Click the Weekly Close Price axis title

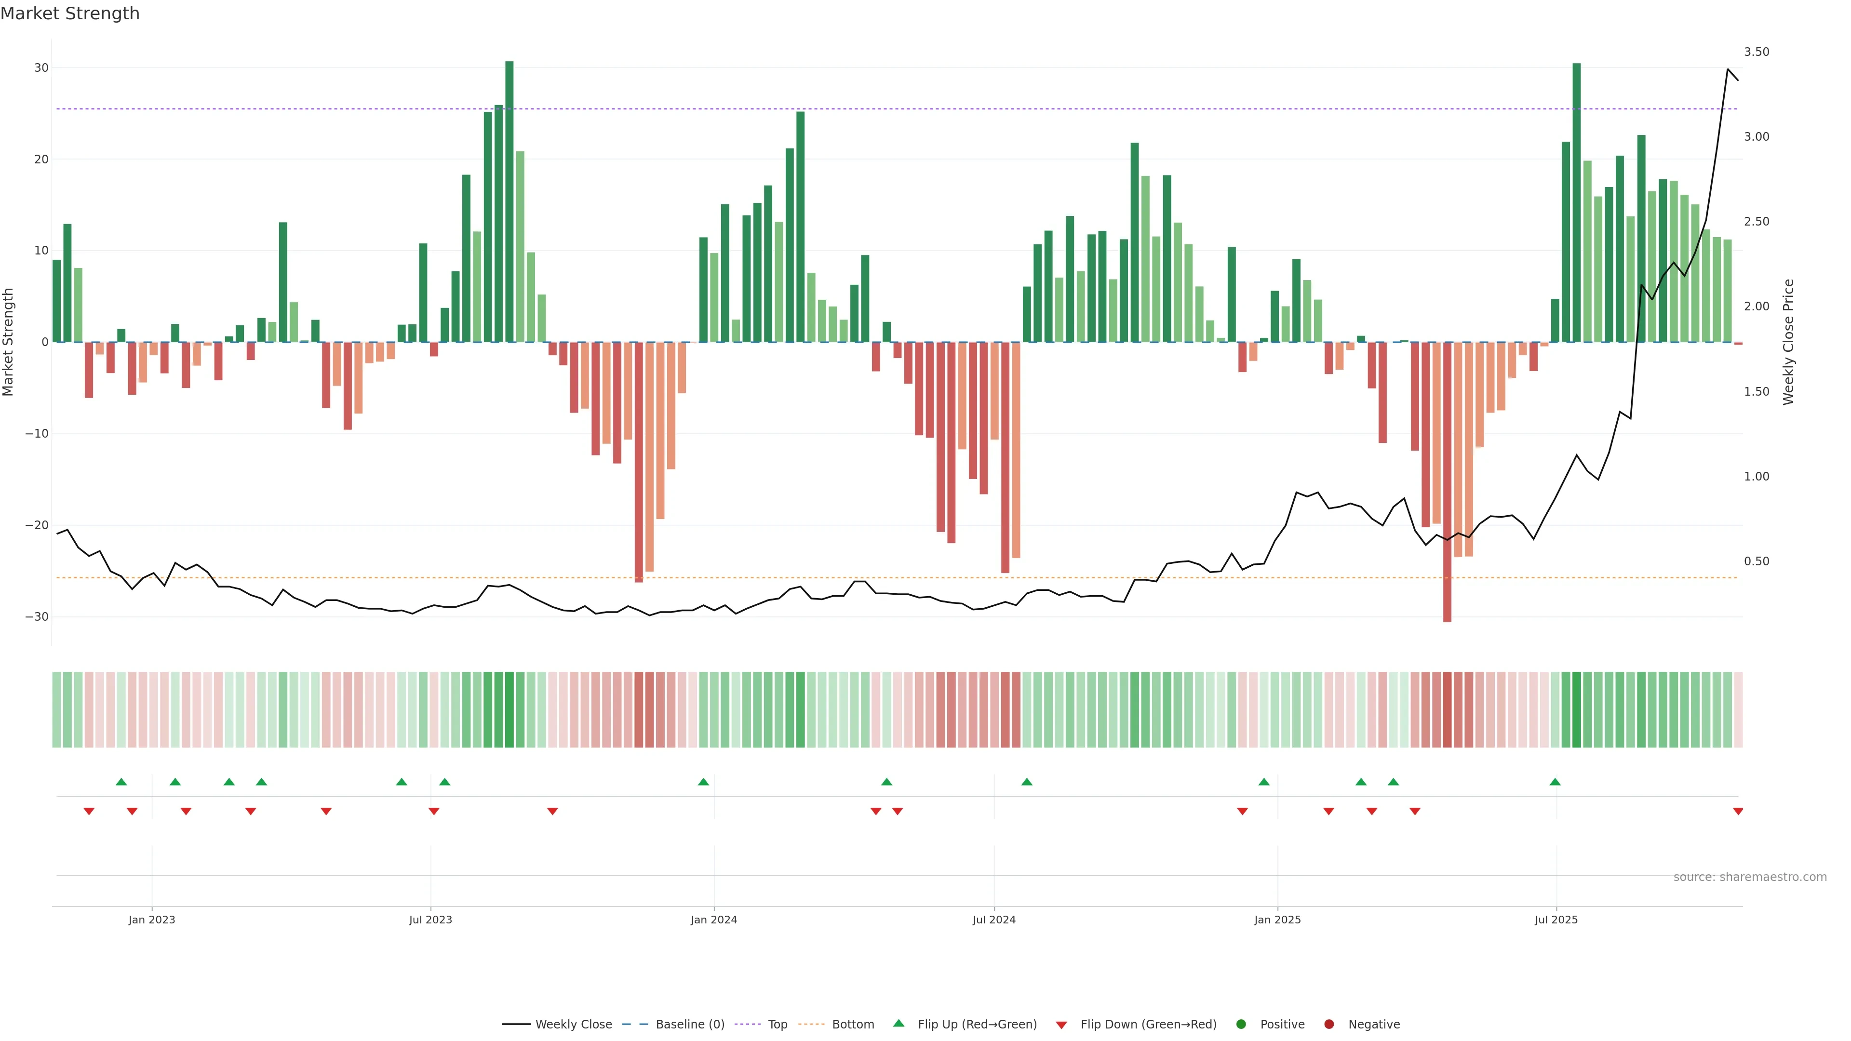point(1788,342)
